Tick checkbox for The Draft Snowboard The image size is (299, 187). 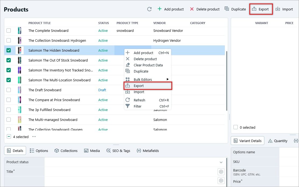(x=9, y=90)
